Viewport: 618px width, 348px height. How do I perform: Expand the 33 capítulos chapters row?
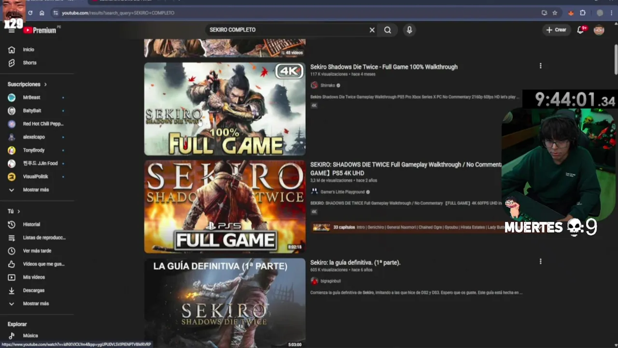pyautogui.click(x=408, y=227)
